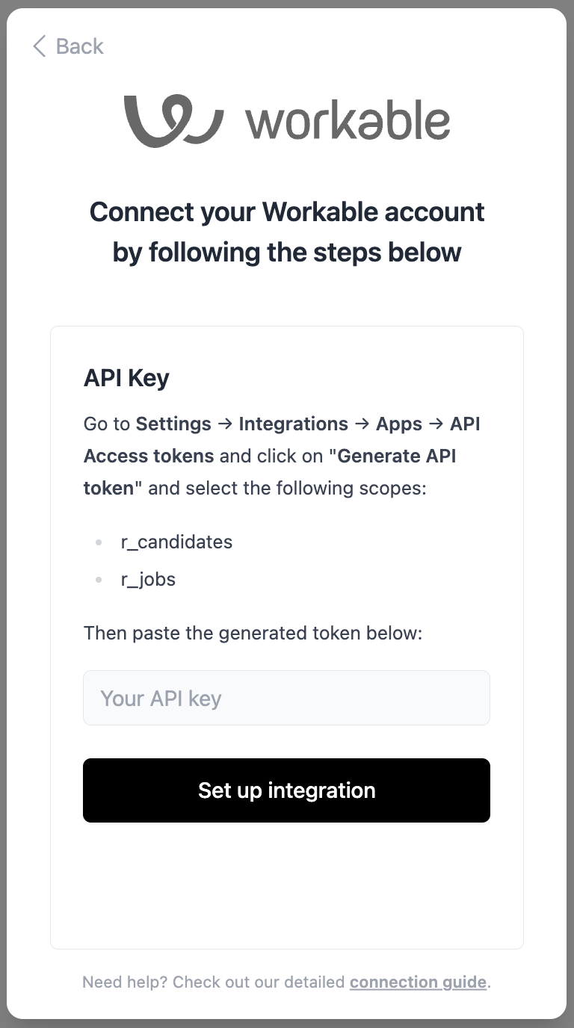This screenshot has width=574, height=1028.
Task: Click the 'API Key' section title
Action: 126,378
